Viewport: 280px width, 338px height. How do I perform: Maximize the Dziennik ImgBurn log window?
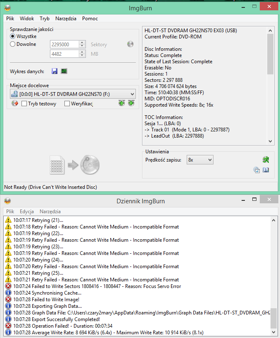254,200
